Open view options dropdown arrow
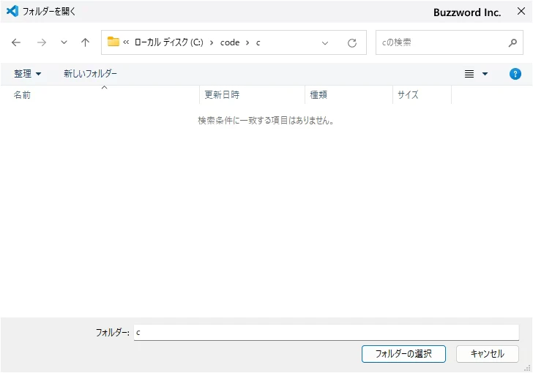This screenshot has height=373, width=533. coord(485,74)
